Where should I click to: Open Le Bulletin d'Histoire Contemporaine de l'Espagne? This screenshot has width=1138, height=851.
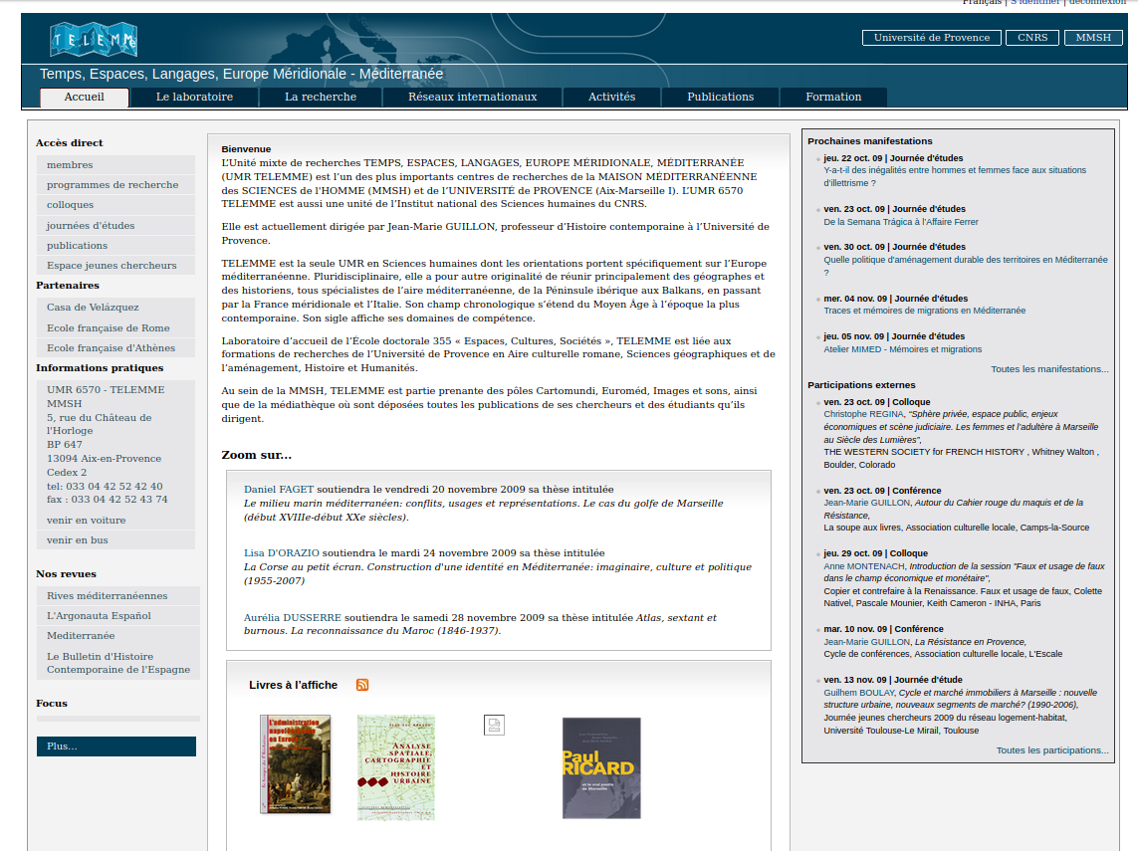click(x=118, y=663)
